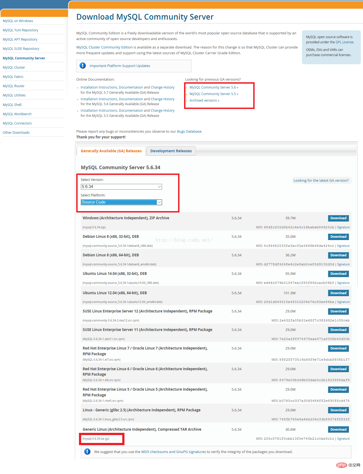Open Documentation link for MySQL 5.6
363x474 pixels.
(x=131, y=99)
